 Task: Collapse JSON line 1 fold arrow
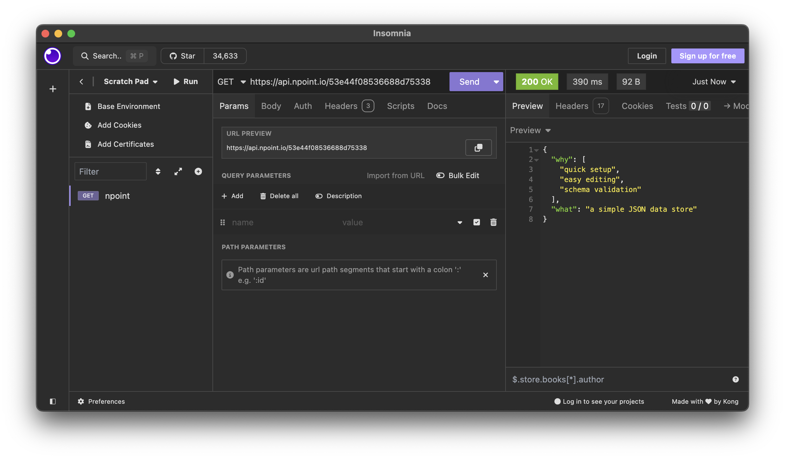(x=537, y=150)
